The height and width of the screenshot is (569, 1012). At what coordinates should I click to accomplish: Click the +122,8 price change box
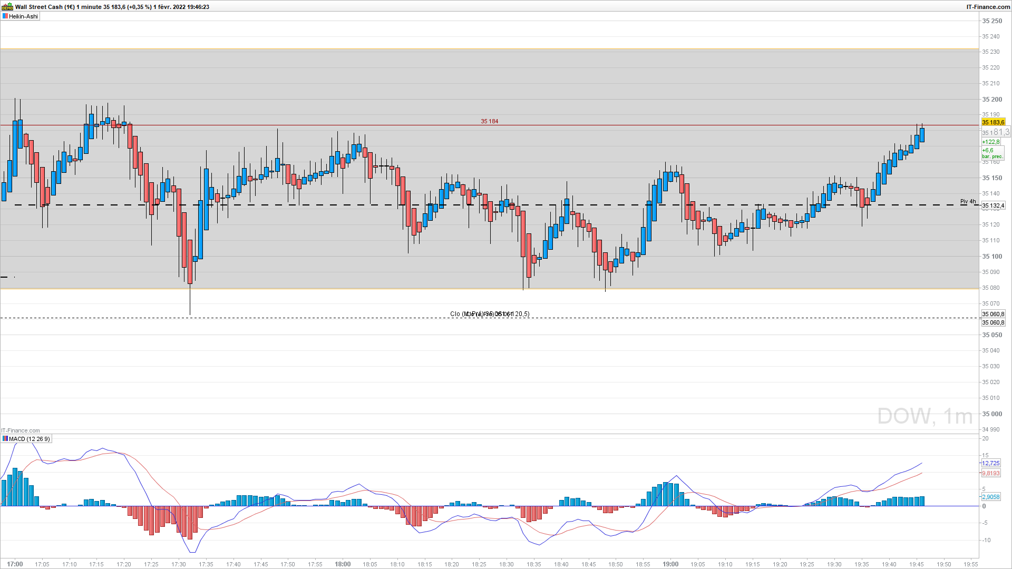[x=990, y=142]
